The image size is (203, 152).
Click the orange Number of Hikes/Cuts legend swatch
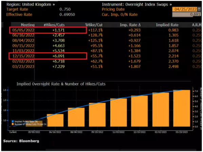pyautogui.click(x=13, y=124)
